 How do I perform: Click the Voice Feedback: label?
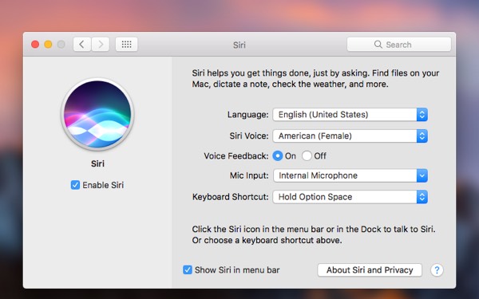[x=236, y=156]
